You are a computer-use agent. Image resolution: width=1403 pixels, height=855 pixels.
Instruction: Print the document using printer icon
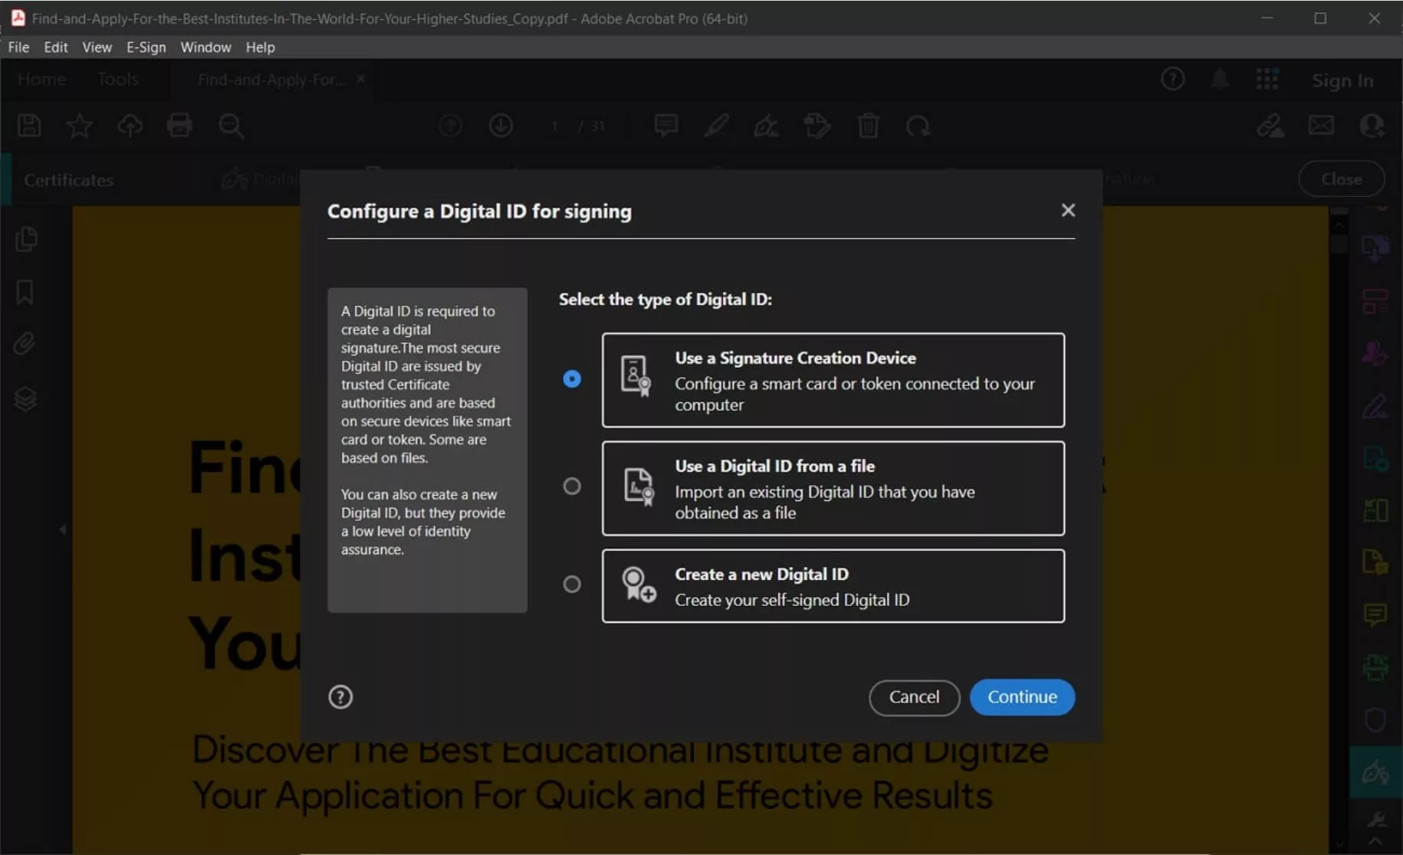[x=180, y=126]
